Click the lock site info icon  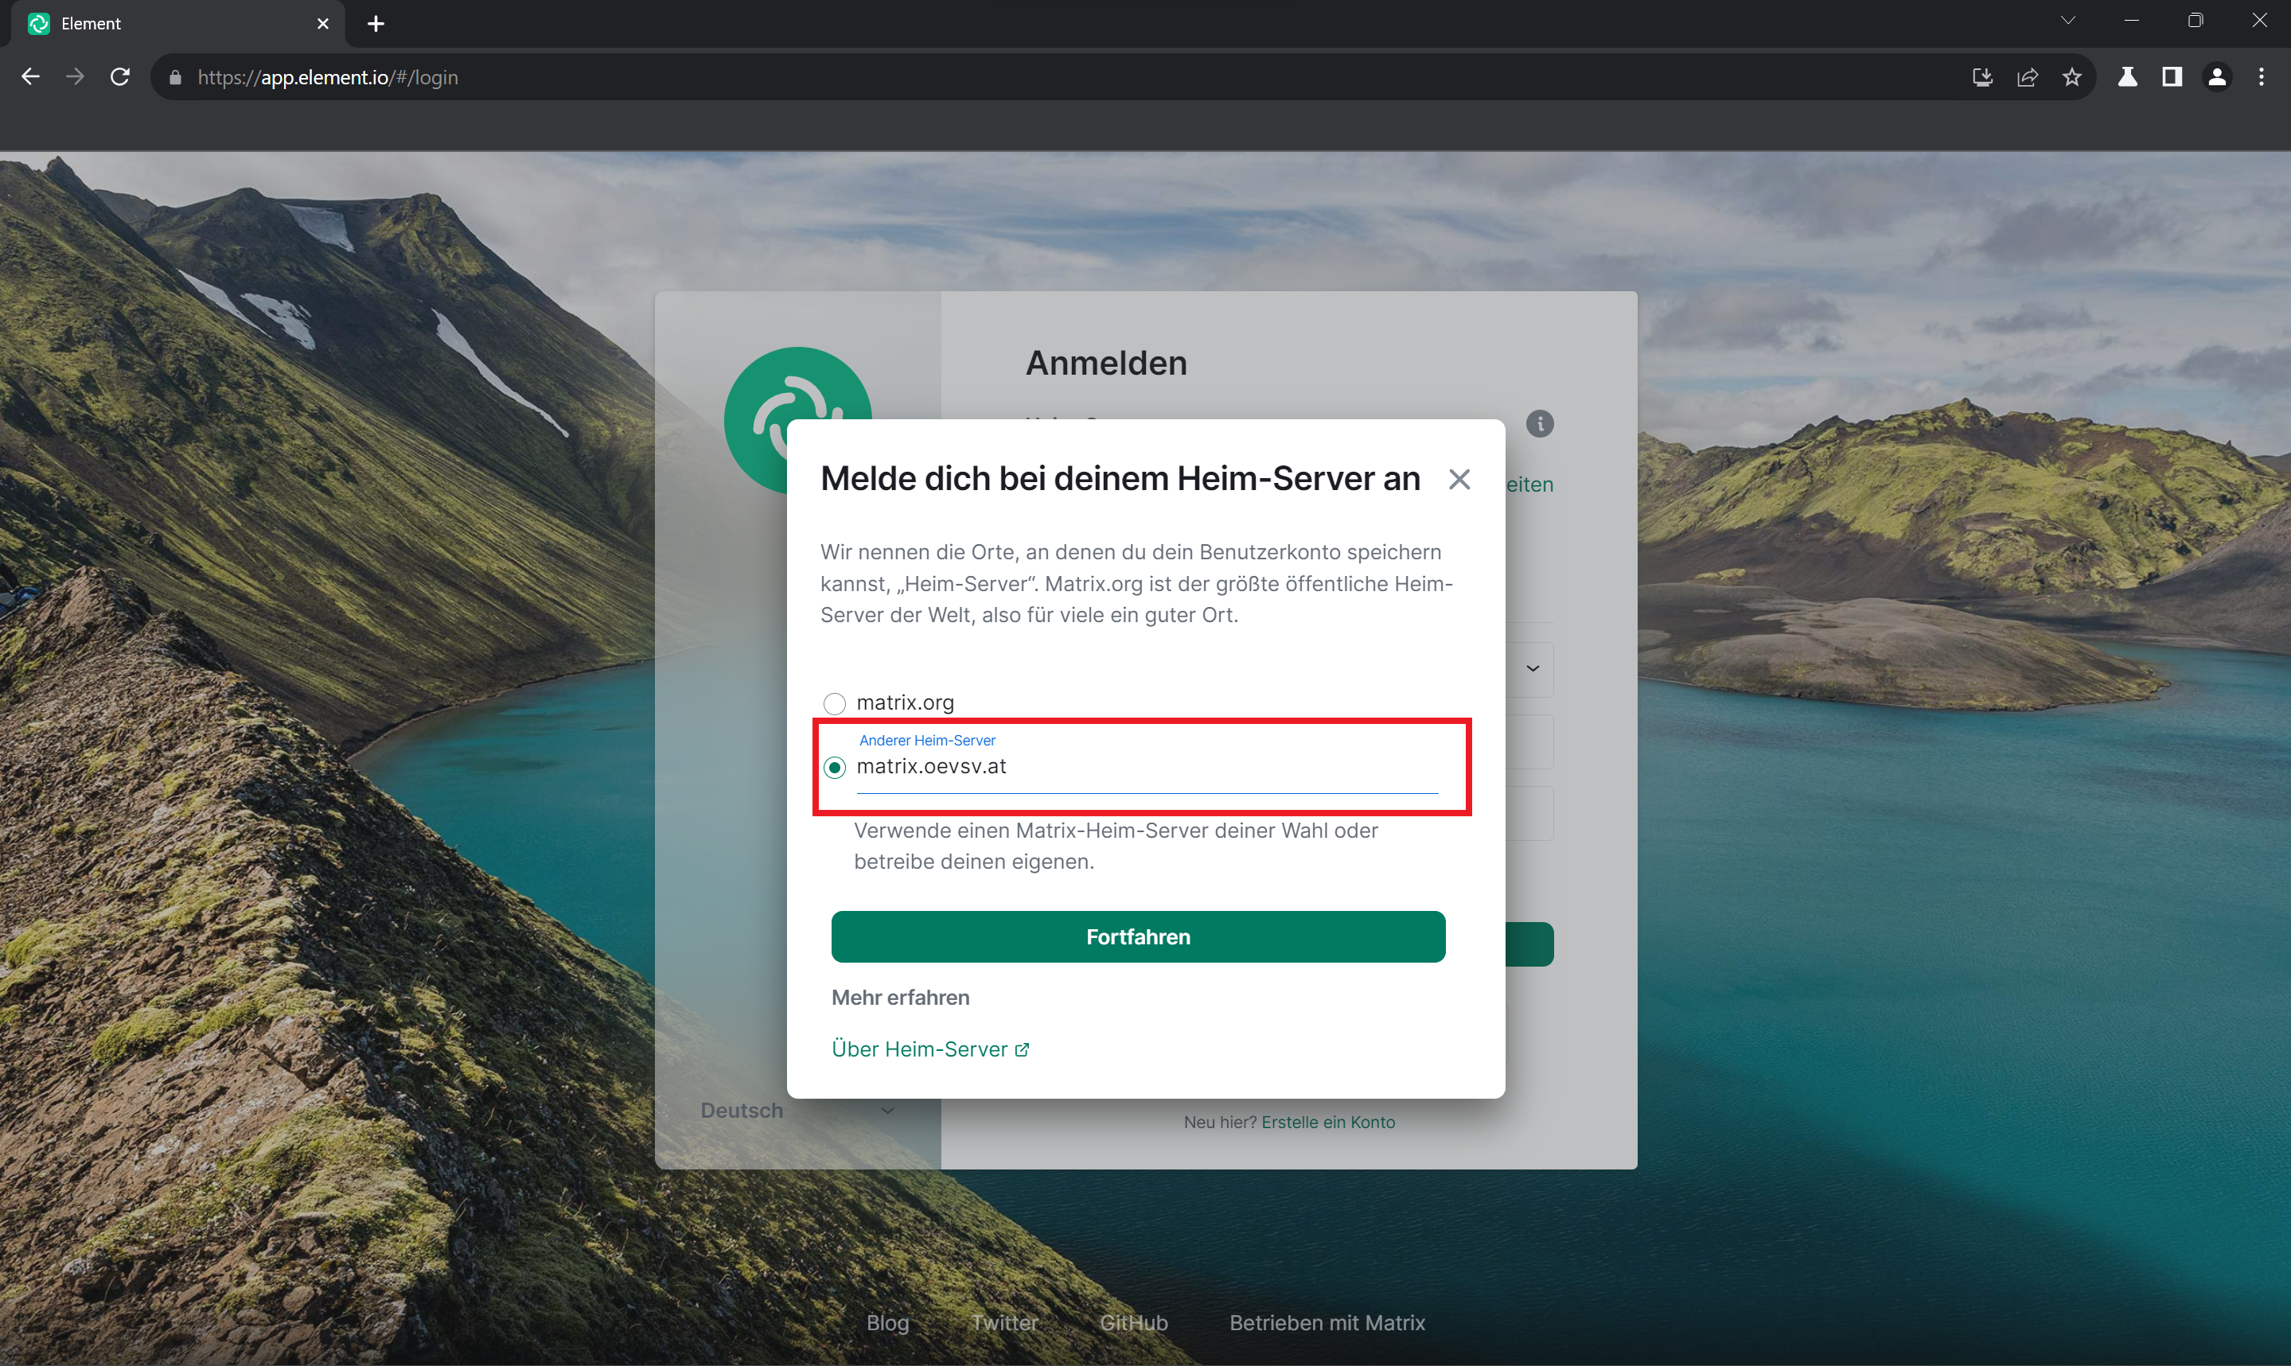(175, 77)
